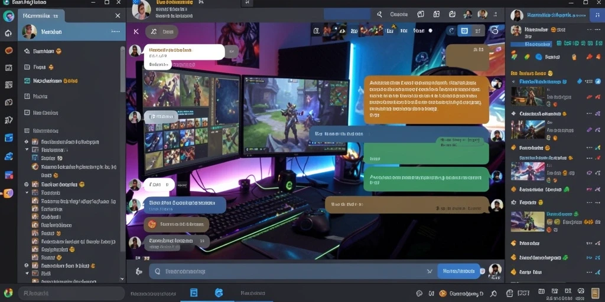Open the third right-panel thumbnail with red character

click(528, 171)
